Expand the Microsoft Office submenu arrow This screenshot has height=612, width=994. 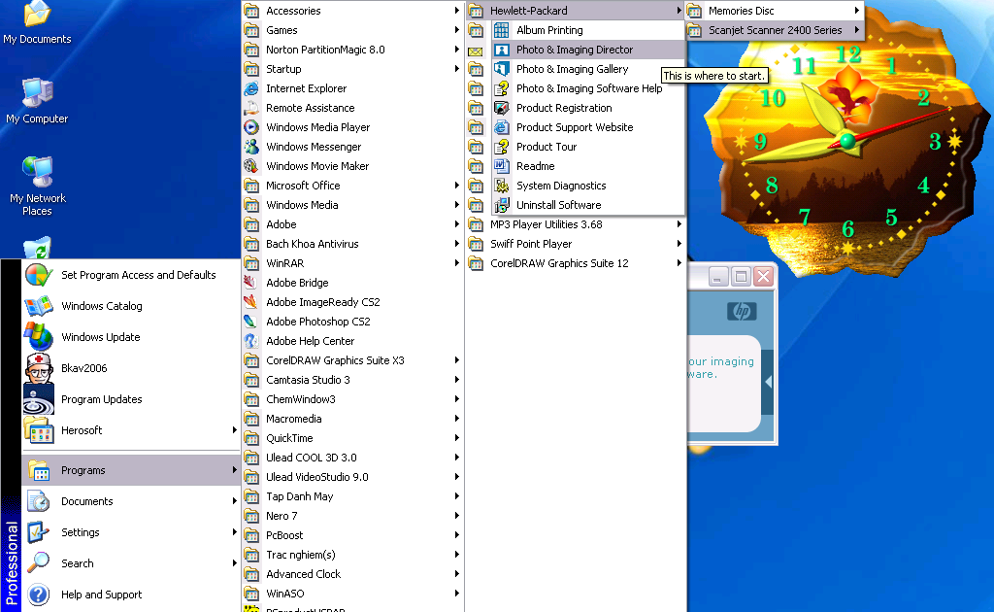(456, 186)
